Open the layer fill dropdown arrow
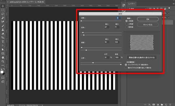This screenshot has width=175, height=106. (169, 17)
